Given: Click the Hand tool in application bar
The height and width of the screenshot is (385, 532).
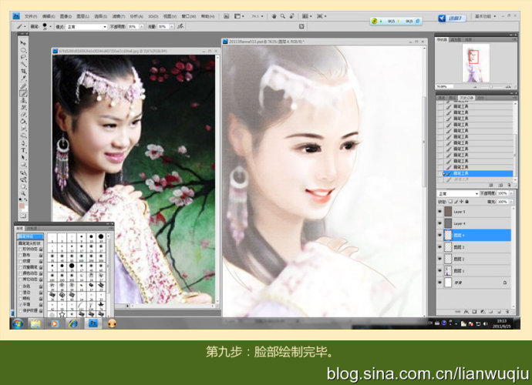Looking at the screenshot, I should pyautogui.click(x=274, y=16).
